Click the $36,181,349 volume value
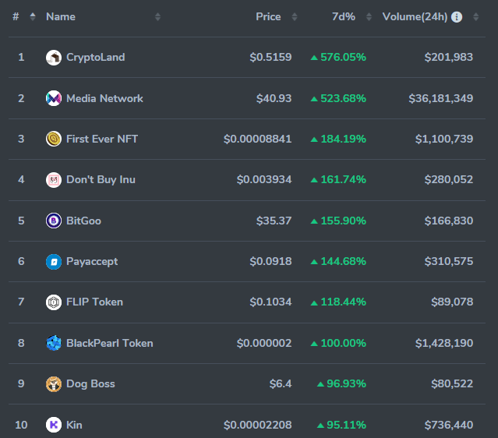 tap(441, 98)
